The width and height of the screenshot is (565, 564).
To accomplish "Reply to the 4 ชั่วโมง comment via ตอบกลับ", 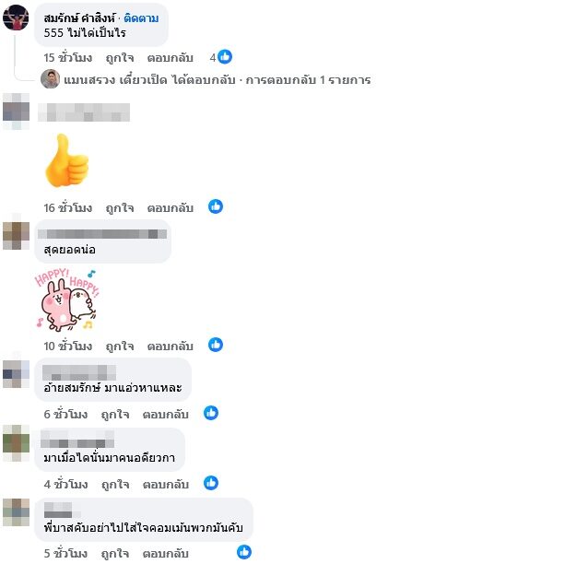I will [165, 485].
